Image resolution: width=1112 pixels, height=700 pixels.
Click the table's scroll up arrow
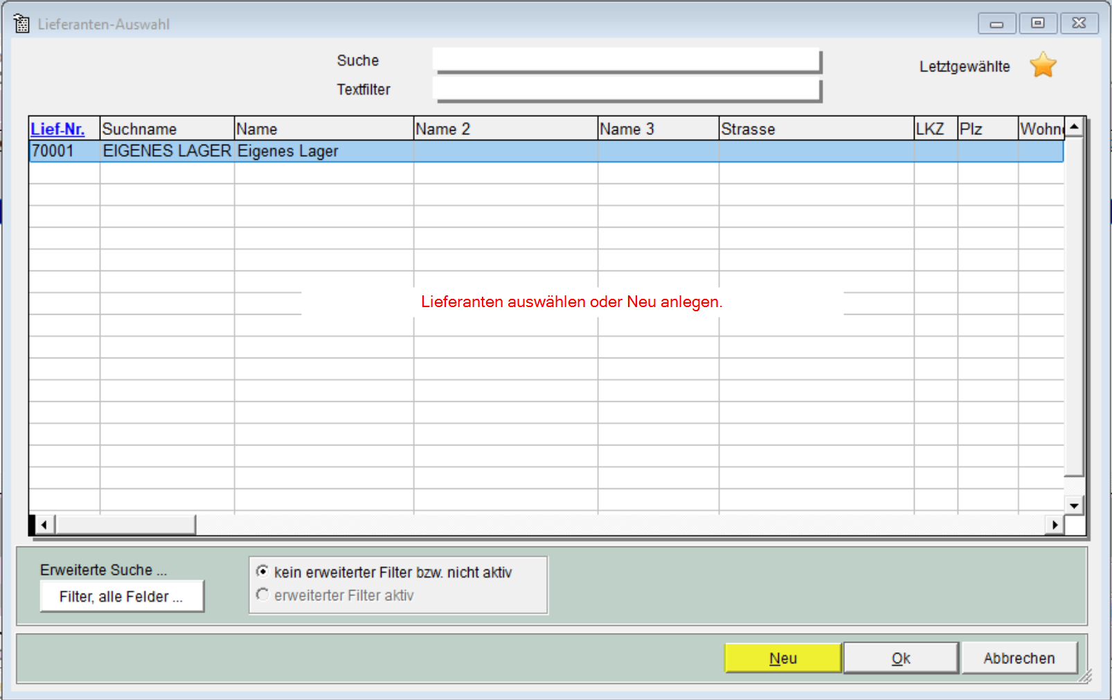coord(1074,127)
